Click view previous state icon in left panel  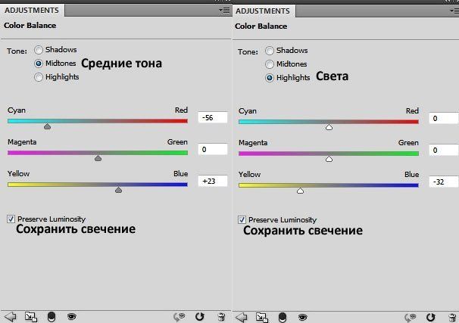pos(180,317)
